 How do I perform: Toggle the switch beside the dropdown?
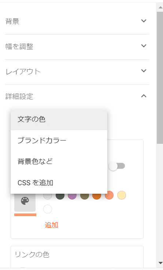pyautogui.click(x=117, y=166)
